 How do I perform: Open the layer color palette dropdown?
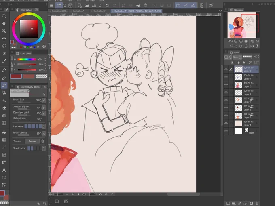coord(228,57)
